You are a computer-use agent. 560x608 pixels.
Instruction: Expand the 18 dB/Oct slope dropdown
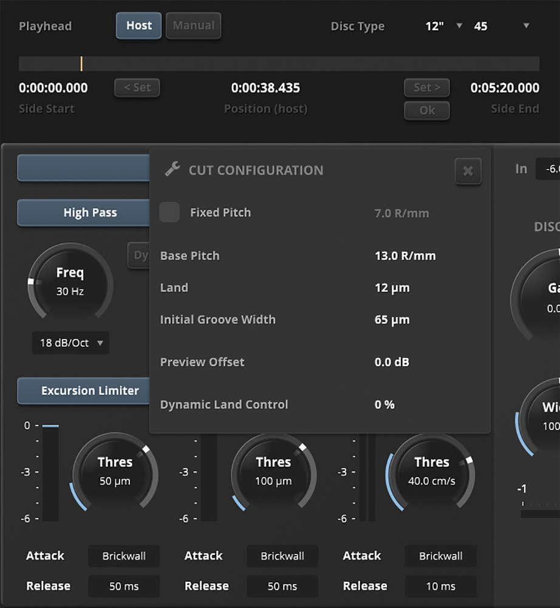pos(70,343)
